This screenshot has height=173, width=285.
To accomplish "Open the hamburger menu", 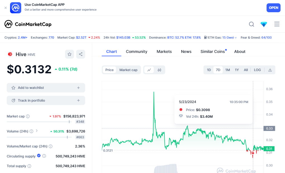I will [x=277, y=24].
